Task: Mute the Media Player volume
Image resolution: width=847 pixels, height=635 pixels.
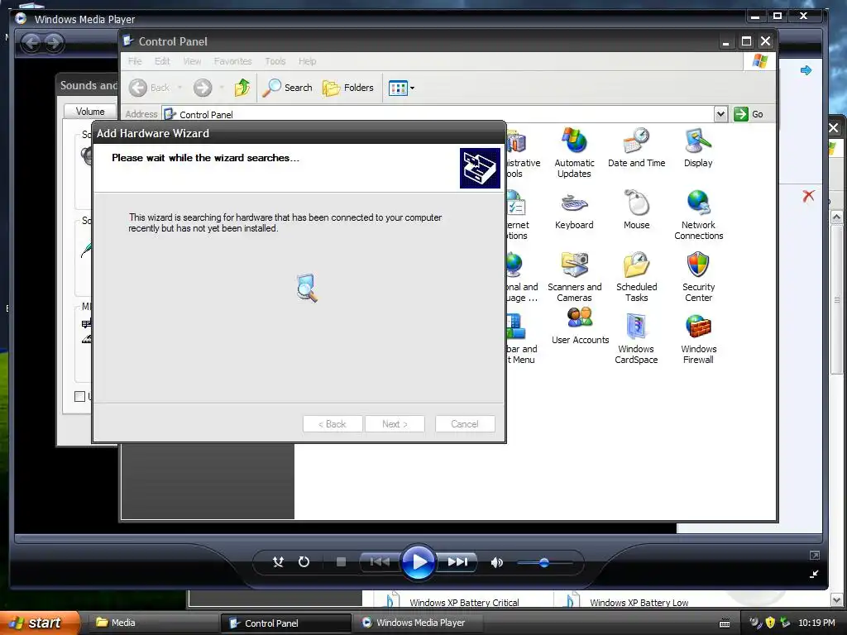Action: [x=496, y=562]
